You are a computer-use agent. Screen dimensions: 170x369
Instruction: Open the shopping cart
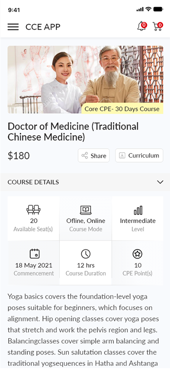coord(158,26)
